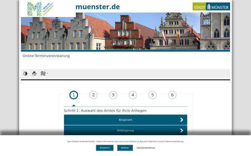Select step 4 in the progress indicator
251x156 pixels.
tap(133, 95)
